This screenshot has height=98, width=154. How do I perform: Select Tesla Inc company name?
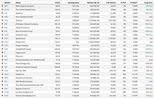(x=19, y=20)
